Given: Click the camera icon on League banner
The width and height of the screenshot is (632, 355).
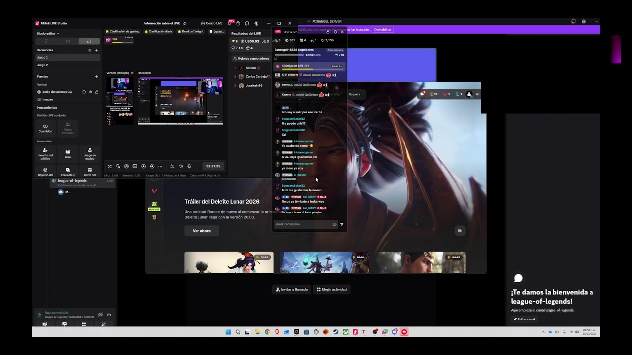Looking at the screenshot, I should click(x=460, y=231).
